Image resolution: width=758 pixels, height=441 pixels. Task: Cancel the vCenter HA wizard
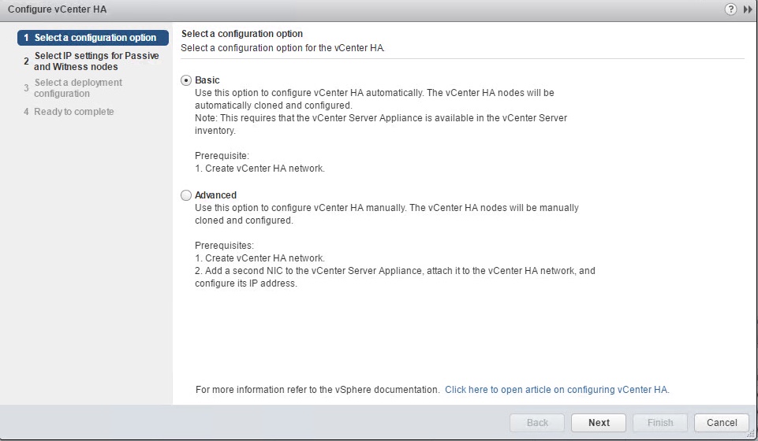722,423
